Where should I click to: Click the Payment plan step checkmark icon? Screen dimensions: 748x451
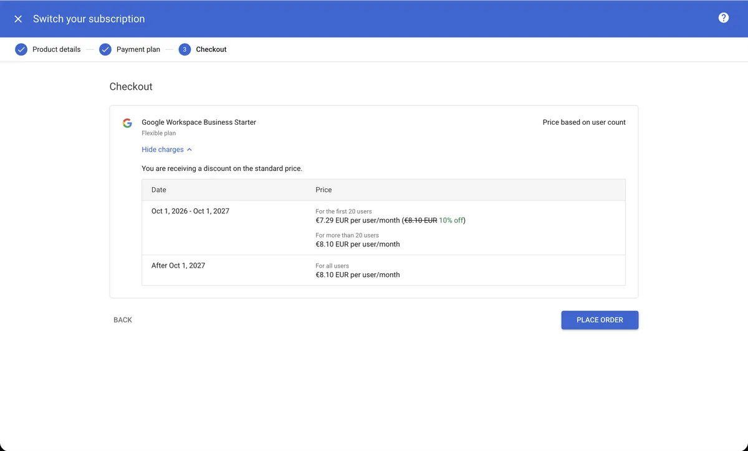(105, 49)
